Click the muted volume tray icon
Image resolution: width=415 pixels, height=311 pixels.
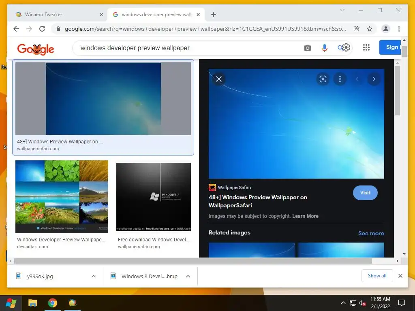(x=363, y=303)
